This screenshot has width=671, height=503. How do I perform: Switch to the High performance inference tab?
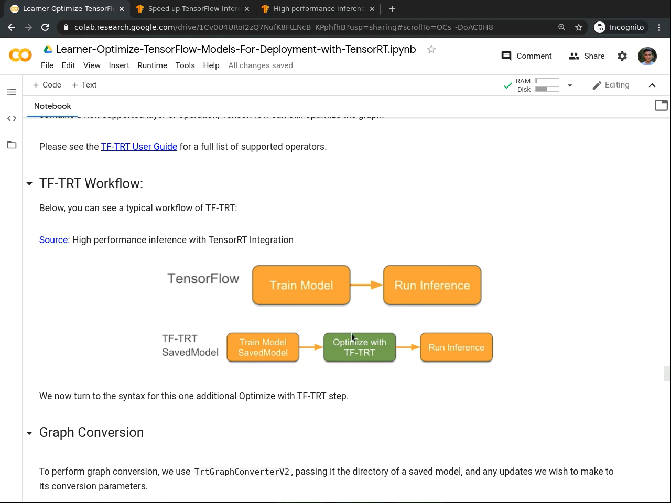(318, 9)
